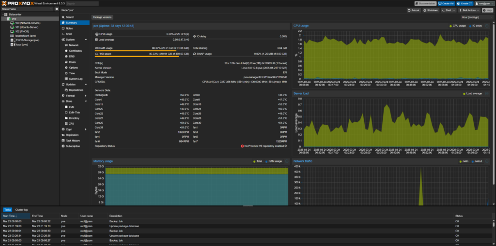Screen dimensions: 496x246
Task: Open the root@pam user menu
Action: click(484, 3)
